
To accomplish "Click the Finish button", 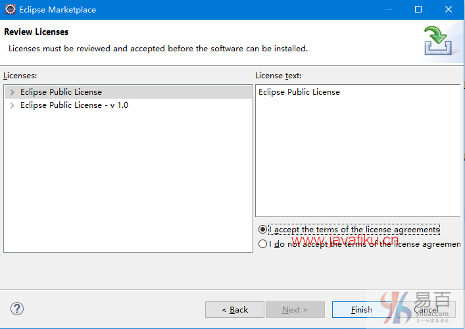I will coord(362,310).
